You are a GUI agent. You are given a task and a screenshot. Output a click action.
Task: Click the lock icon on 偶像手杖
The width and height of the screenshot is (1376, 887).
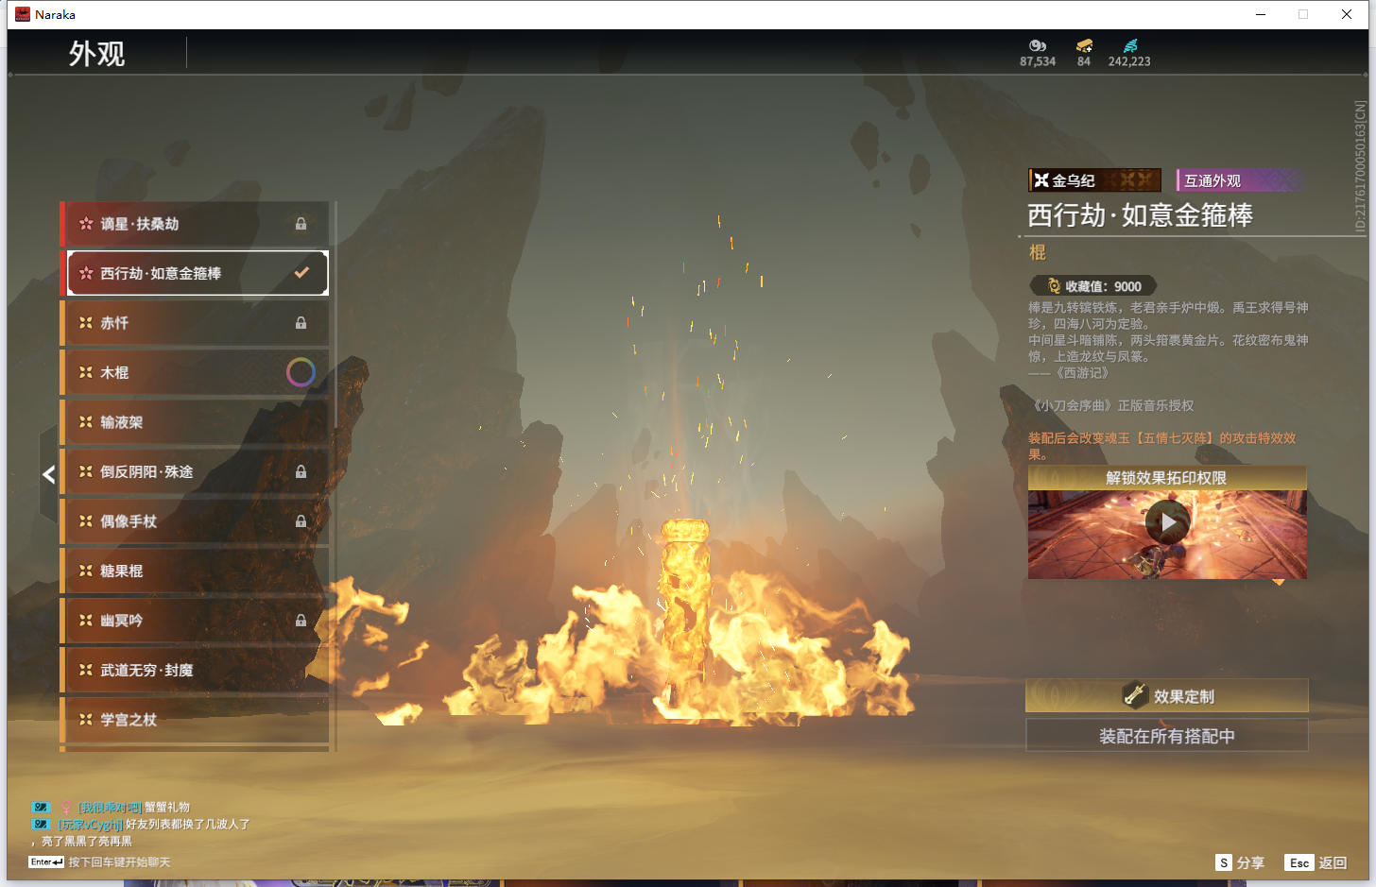(x=301, y=521)
